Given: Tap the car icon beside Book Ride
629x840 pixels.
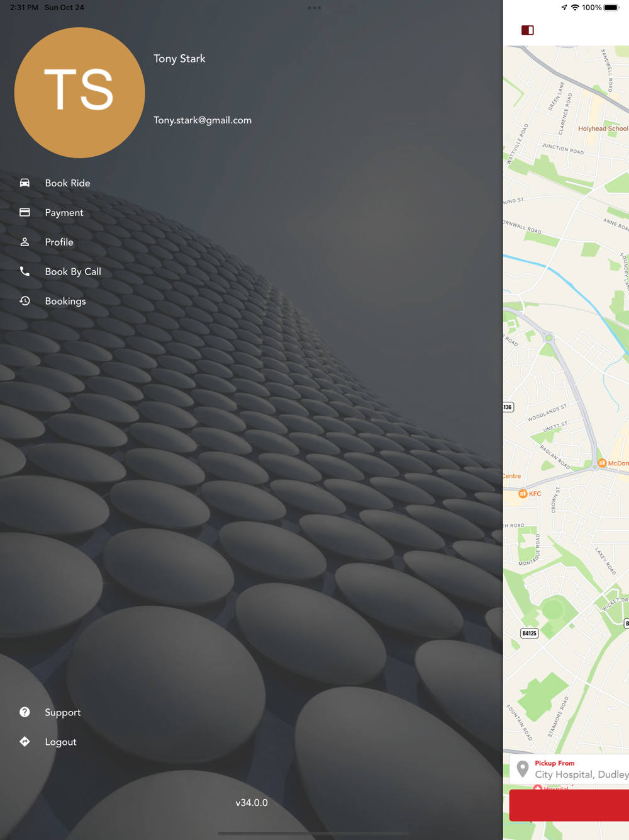Looking at the screenshot, I should click(x=25, y=183).
